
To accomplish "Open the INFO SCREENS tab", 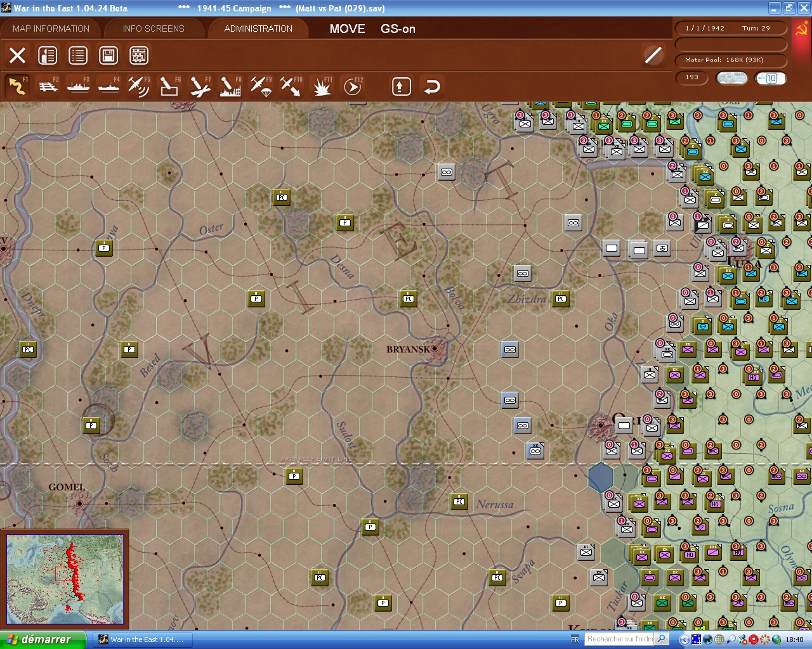I will point(154,29).
